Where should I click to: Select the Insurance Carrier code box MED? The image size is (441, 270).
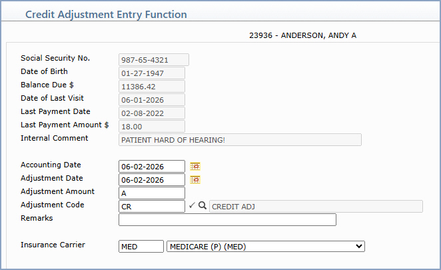(141, 247)
